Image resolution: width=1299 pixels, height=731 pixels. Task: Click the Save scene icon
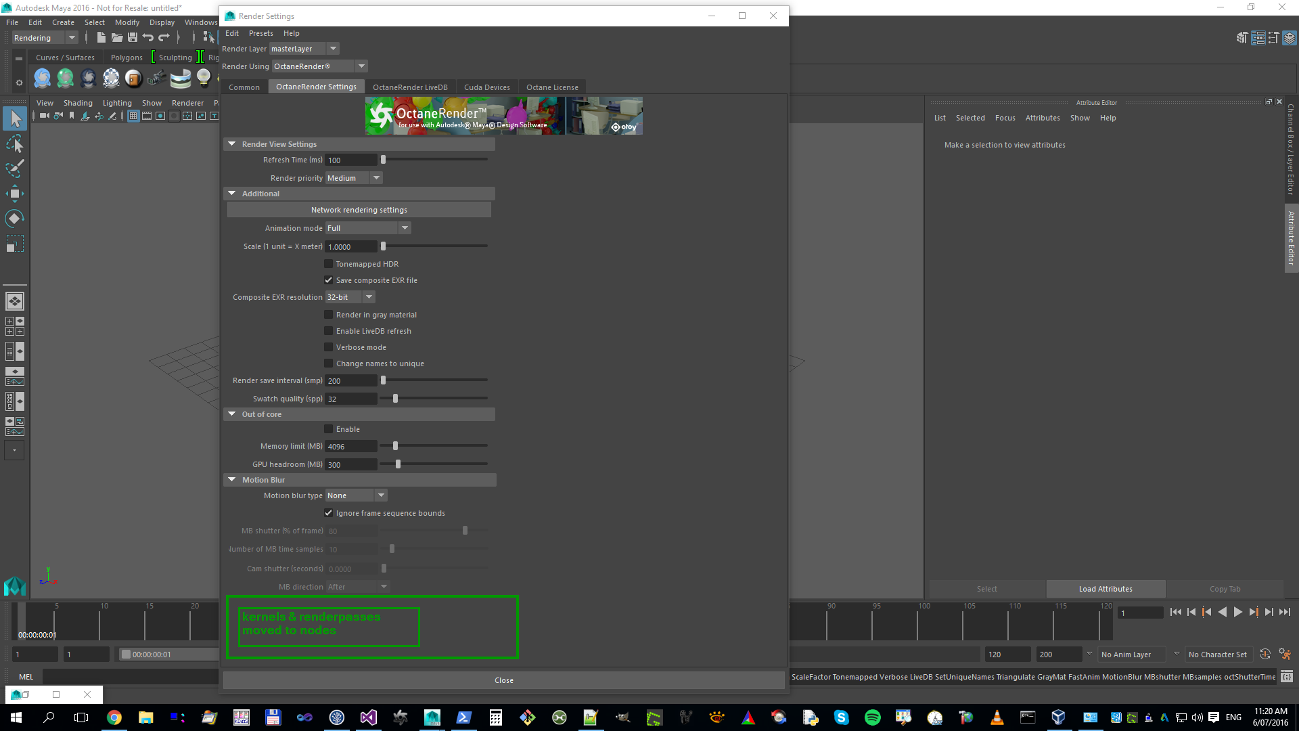tap(133, 38)
